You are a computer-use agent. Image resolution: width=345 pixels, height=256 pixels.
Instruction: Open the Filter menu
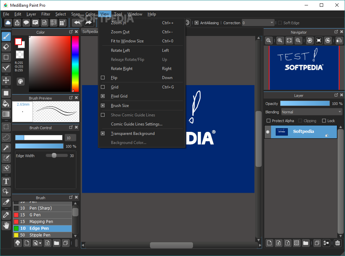46,14
